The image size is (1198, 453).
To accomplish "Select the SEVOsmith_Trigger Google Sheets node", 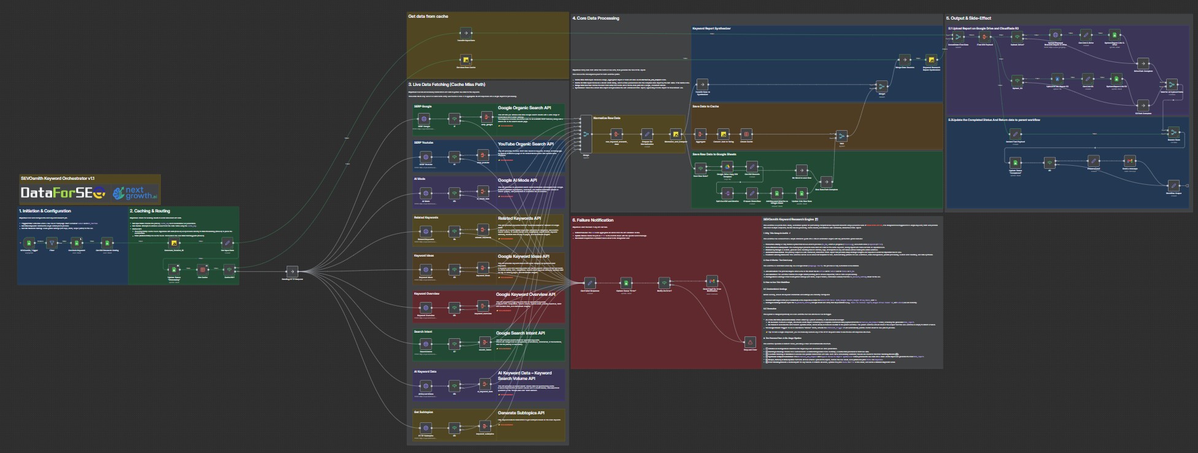I will (29, 244).
